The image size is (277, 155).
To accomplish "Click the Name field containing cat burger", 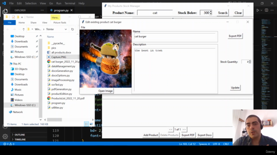I will tap(175, 37).
